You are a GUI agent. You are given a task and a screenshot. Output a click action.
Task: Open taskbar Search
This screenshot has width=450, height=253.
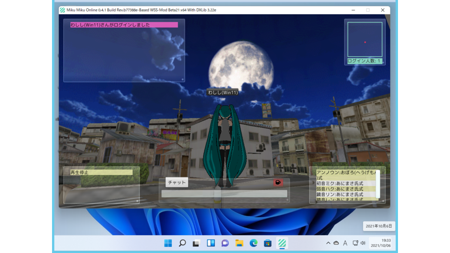[x=182, y=243]
